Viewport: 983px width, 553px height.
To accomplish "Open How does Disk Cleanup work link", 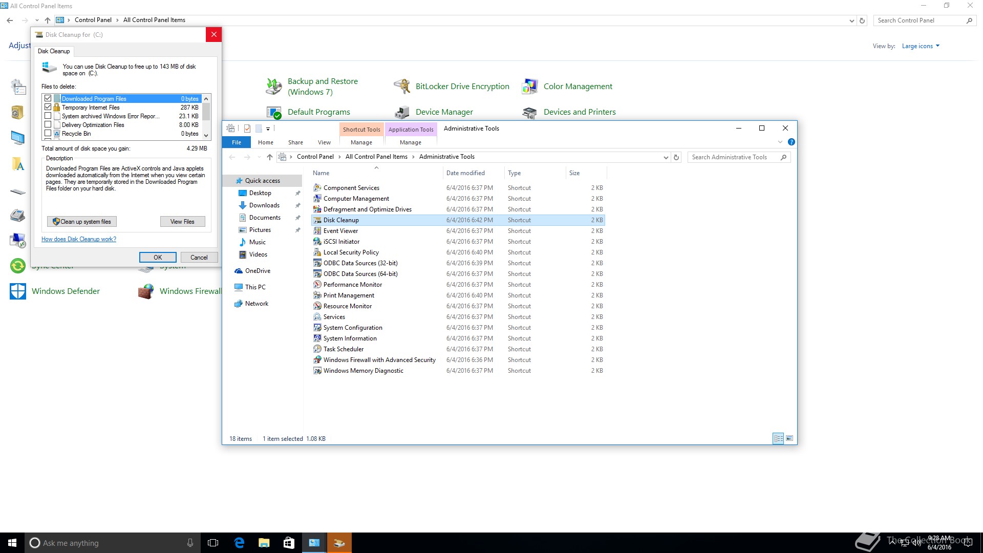I will coord(79,239).
